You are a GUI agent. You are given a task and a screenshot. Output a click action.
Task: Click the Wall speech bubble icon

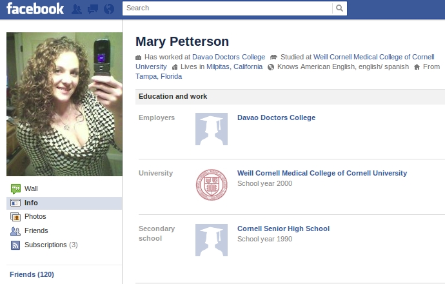[x=15, y=188]
